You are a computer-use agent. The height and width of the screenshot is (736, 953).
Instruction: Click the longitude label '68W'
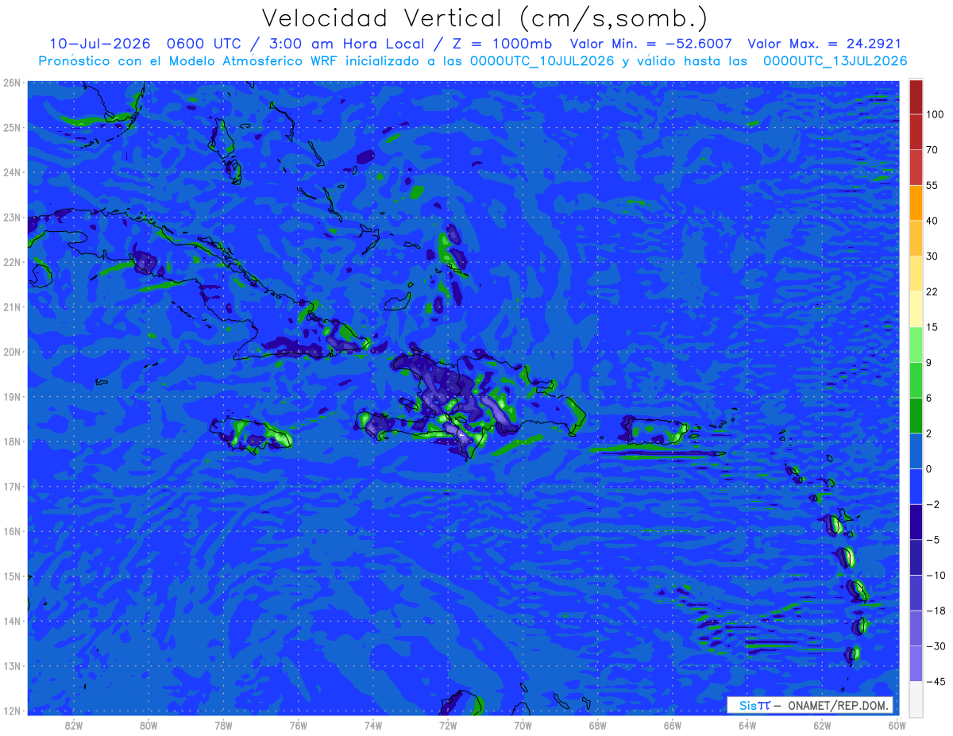597,725
